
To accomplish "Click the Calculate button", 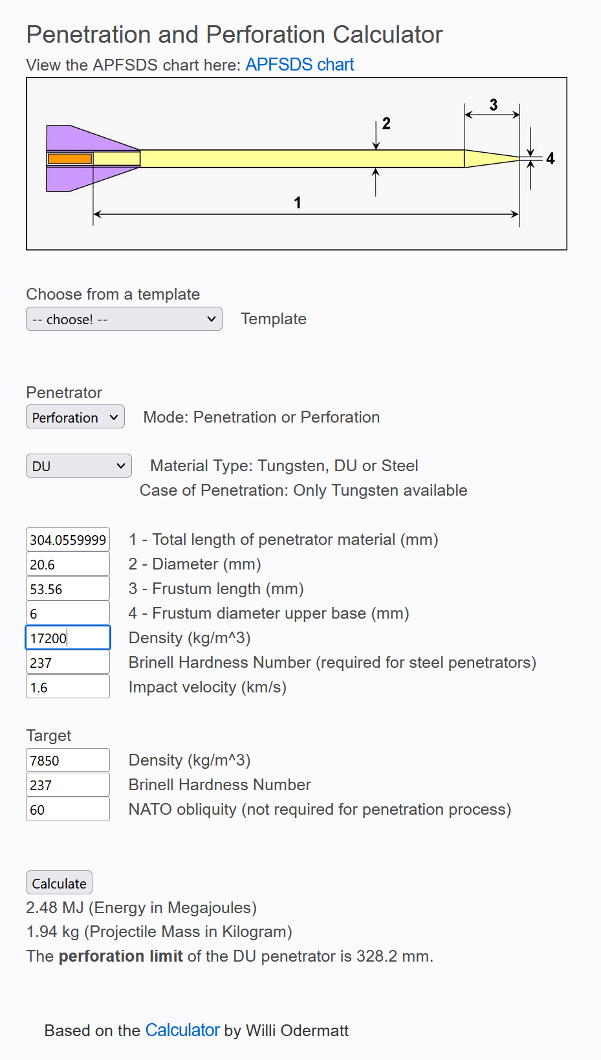I will 59,883.
